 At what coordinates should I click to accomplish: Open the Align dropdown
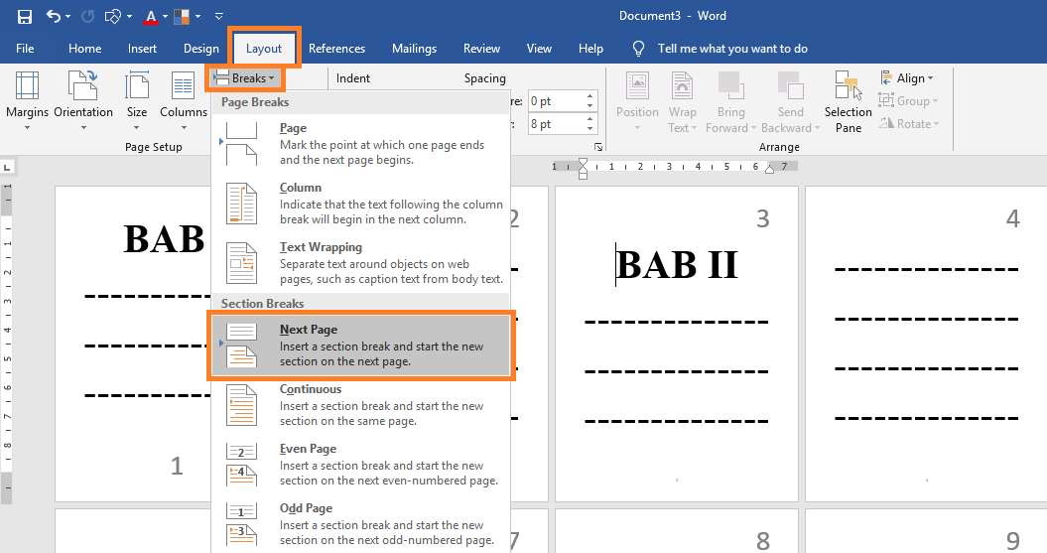point(907,78)
